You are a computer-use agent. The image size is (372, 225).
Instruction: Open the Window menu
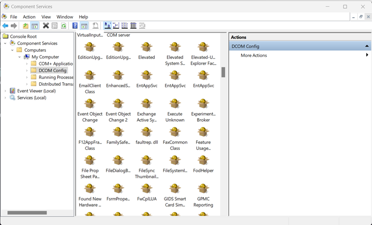pyautogui.click(x=65, y=17)
